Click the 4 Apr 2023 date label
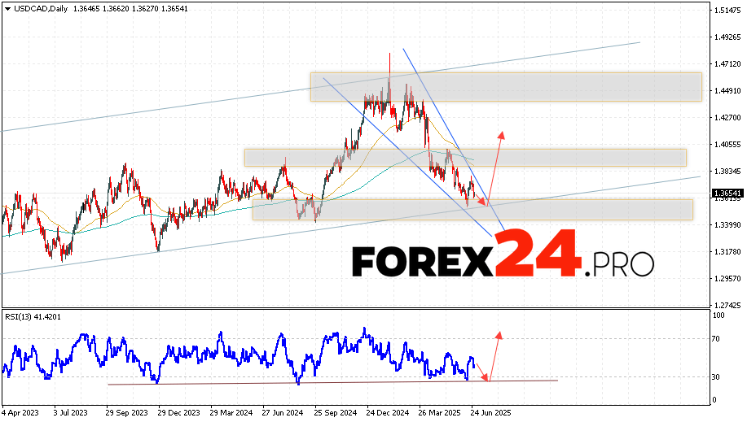747x422 pixels. click(x=21, y=413)
